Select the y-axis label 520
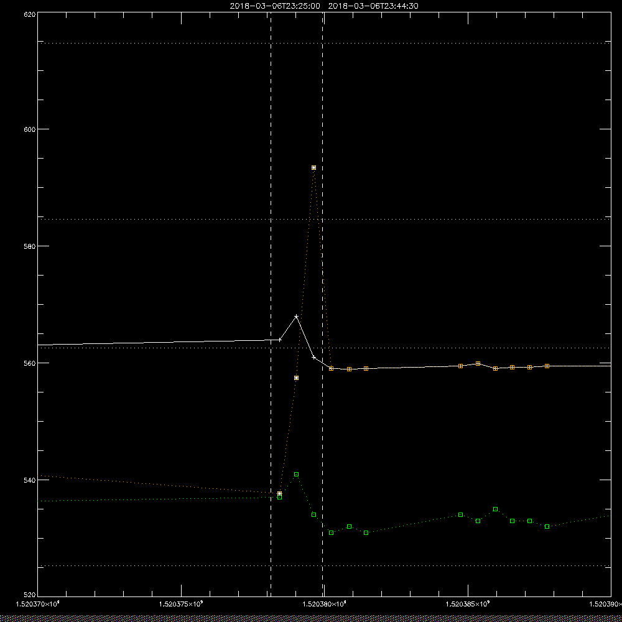 [30, 595]
